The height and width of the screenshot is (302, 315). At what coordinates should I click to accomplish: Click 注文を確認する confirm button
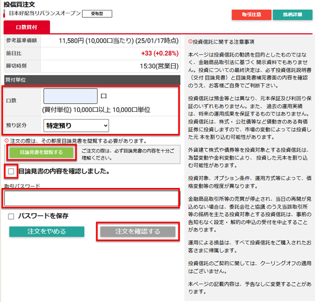pos(138,232)
